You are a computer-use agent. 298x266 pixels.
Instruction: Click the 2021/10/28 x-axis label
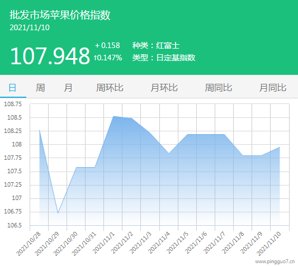click(29, 244)
